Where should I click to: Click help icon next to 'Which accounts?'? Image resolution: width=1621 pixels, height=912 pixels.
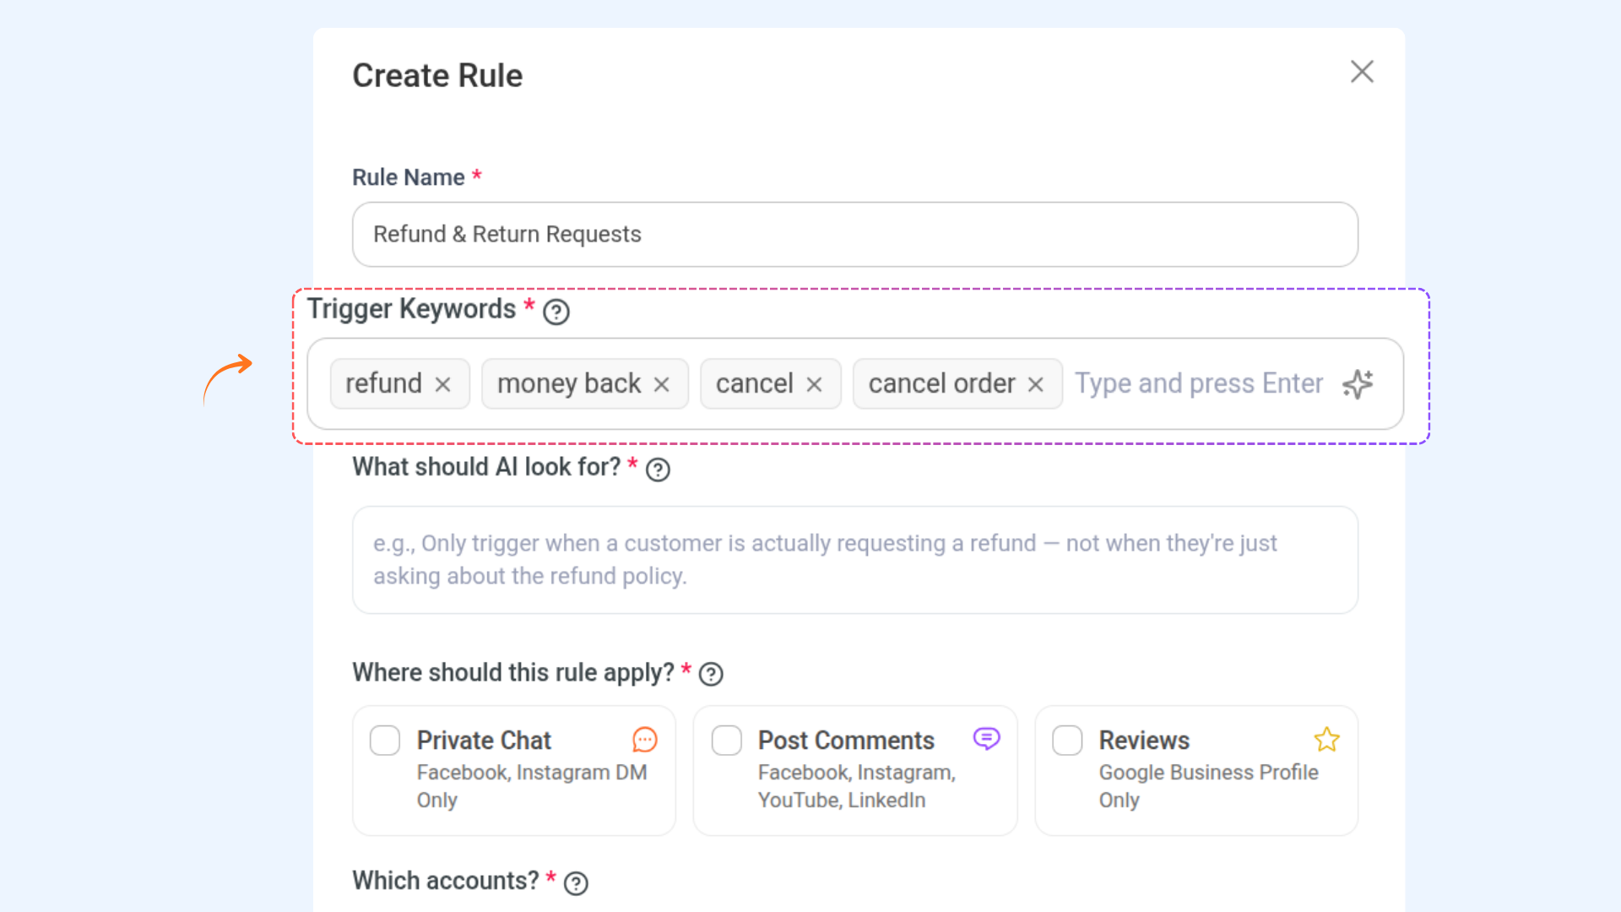576,883
